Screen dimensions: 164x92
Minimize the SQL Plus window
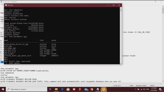click(x=108, y=5)
